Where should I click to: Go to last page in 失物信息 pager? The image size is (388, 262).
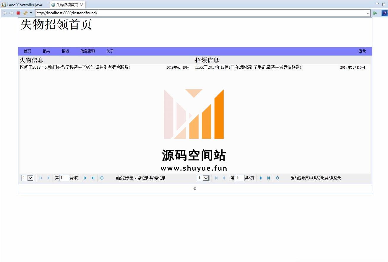click(x=93, y=178)
